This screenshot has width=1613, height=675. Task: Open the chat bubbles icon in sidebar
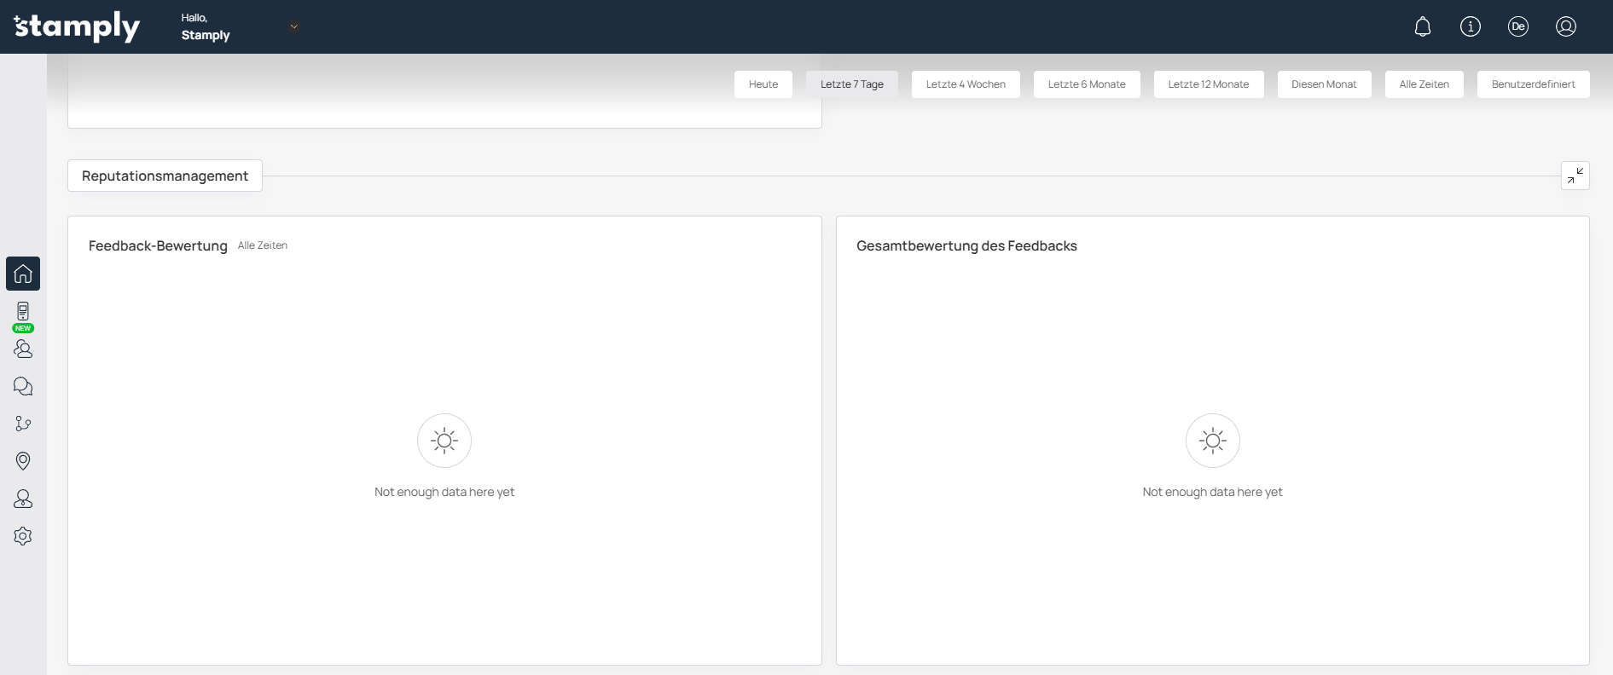pyautogui.click(x=23, y=386)
